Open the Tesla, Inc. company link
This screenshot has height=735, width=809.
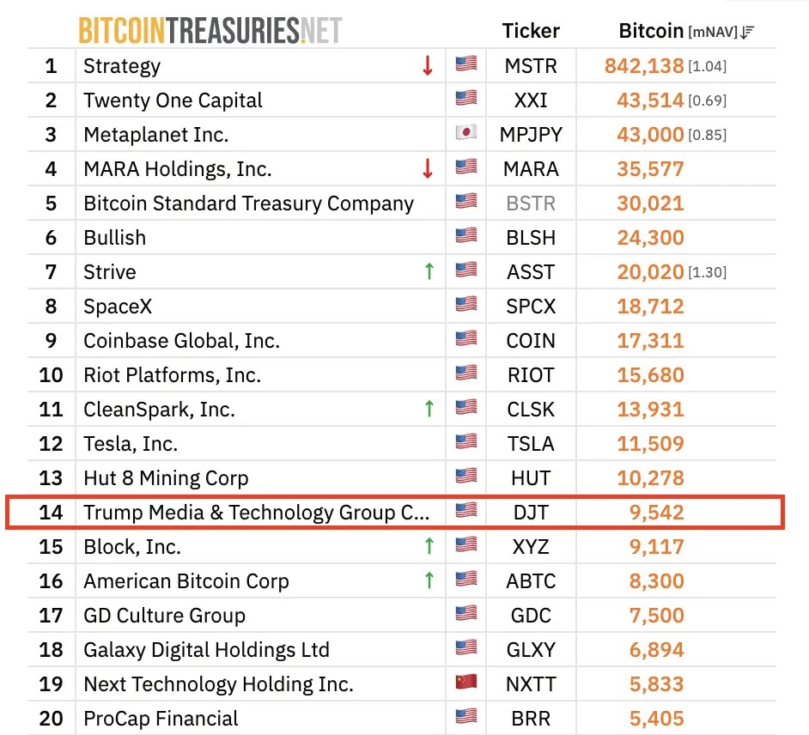click(131, 444)
